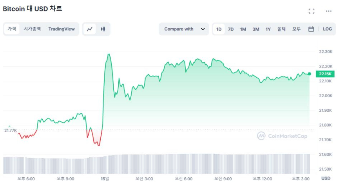Click the green 22.15K price label
The height and width of the screenshot is (182, 337).
pos(326,74)
